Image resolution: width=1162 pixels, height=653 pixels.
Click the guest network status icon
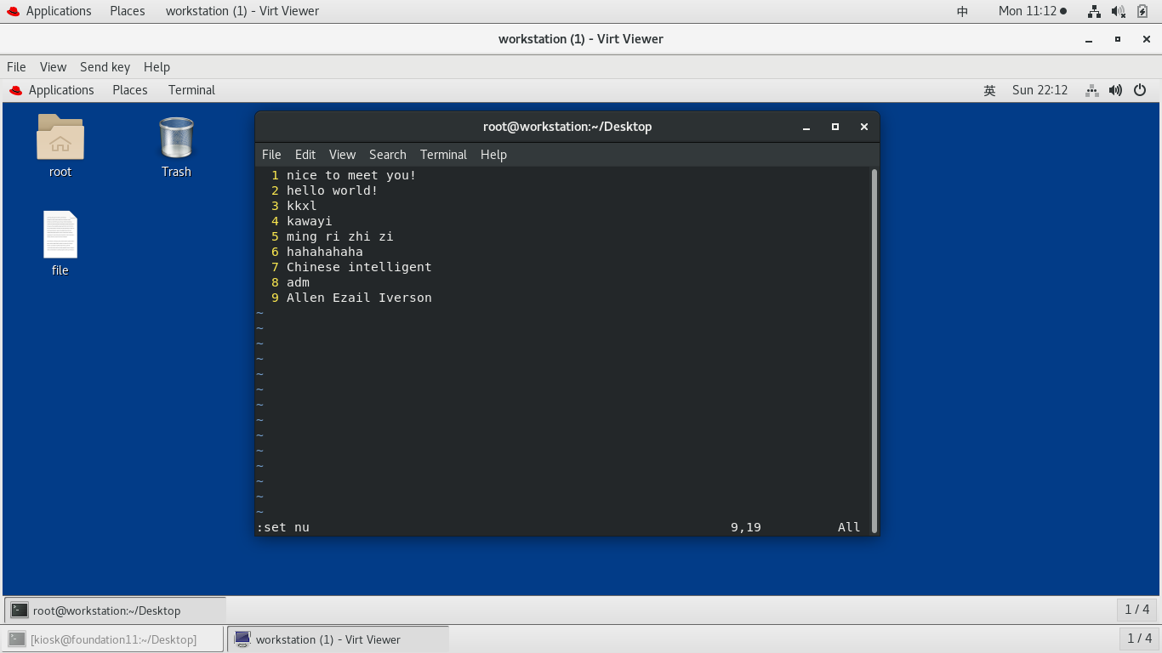click(1092, 90)
